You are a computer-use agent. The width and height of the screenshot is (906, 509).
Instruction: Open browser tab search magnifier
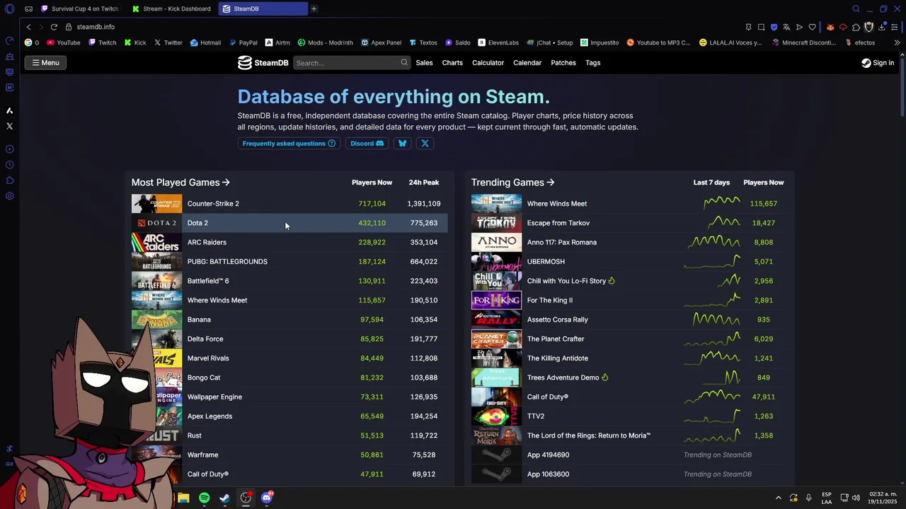tap(856, 8)
